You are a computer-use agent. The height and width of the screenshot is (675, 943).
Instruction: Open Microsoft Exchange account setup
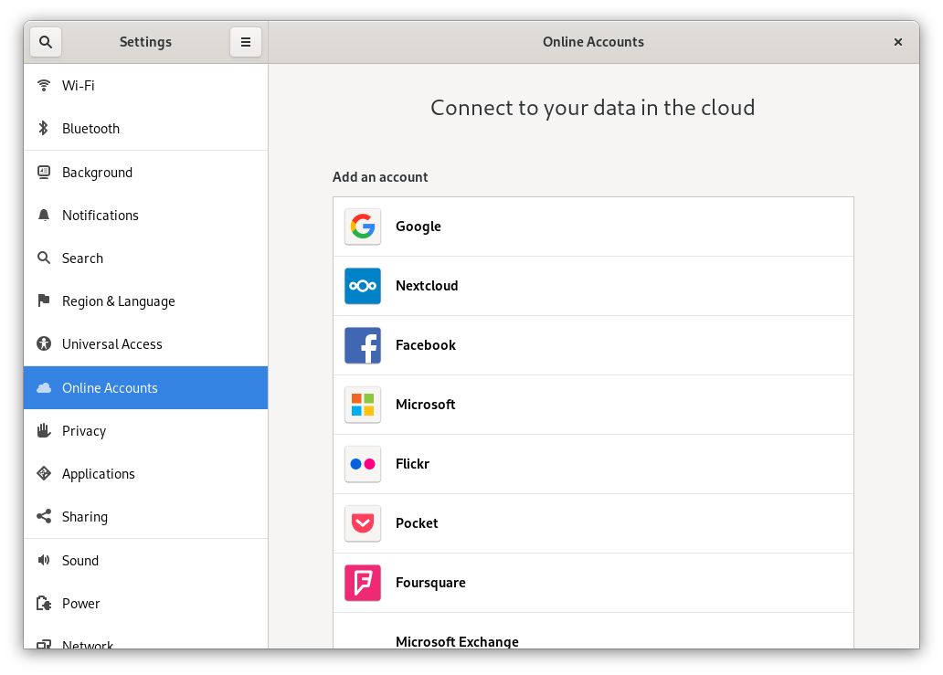coord(593,641)
